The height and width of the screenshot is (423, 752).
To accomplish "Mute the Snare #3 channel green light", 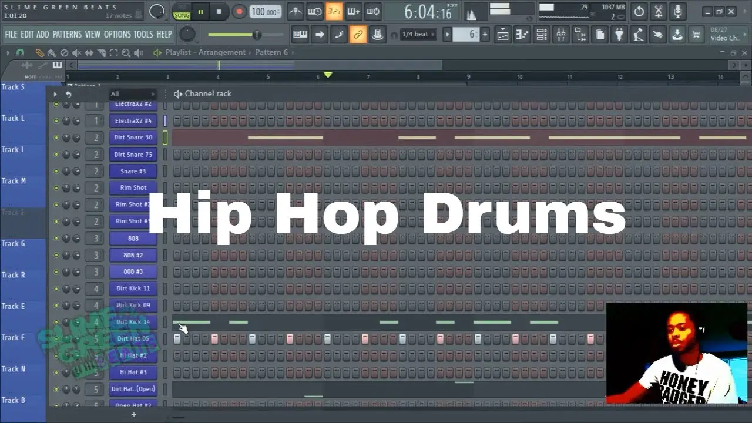I will tap(56, 172).
